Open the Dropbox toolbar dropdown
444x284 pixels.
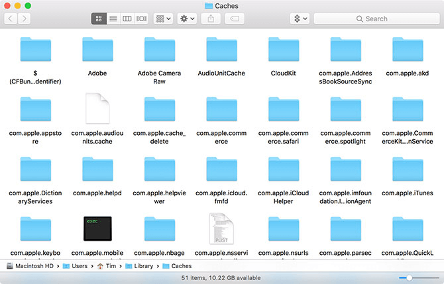[300, 19]
